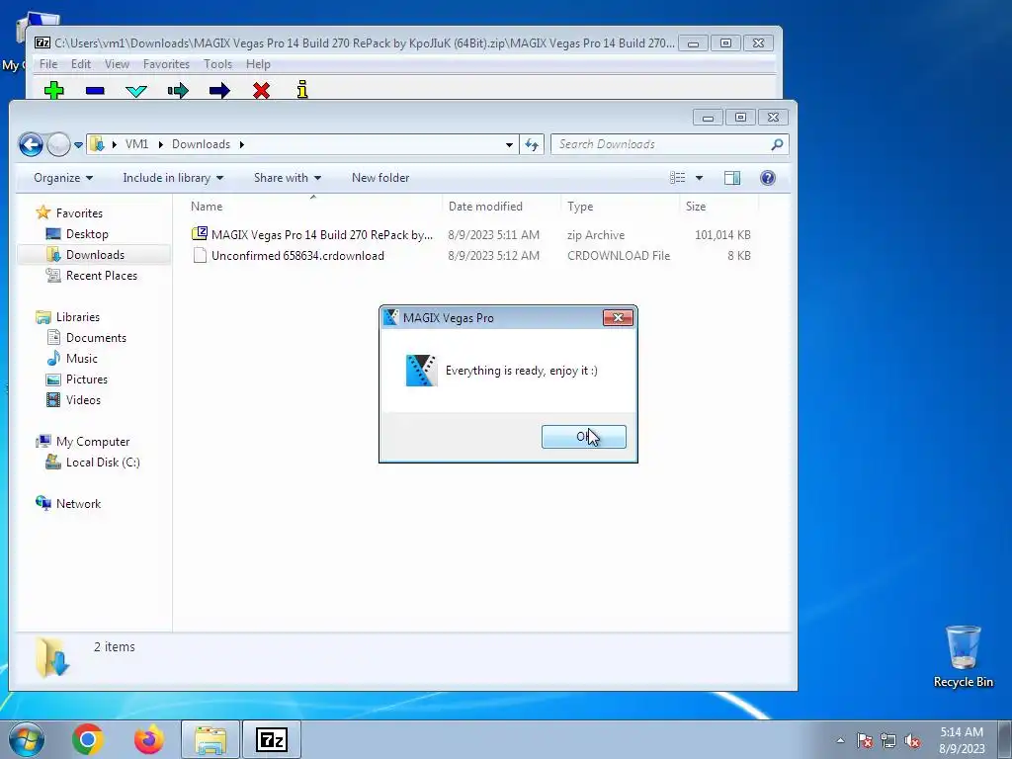
Task: Expand the arrow after Downloads breadcrumb
Action: [x=242, y=144]
